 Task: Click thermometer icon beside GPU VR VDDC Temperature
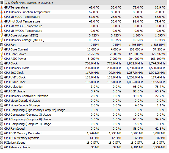[x=1, y=17]
